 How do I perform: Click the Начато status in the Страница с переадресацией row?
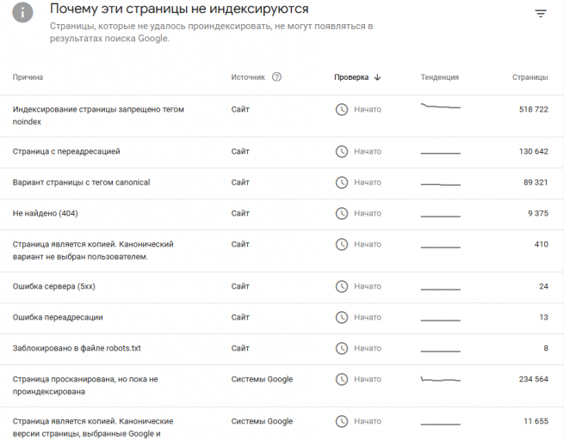pyautogui.click(x=367, y=151)
